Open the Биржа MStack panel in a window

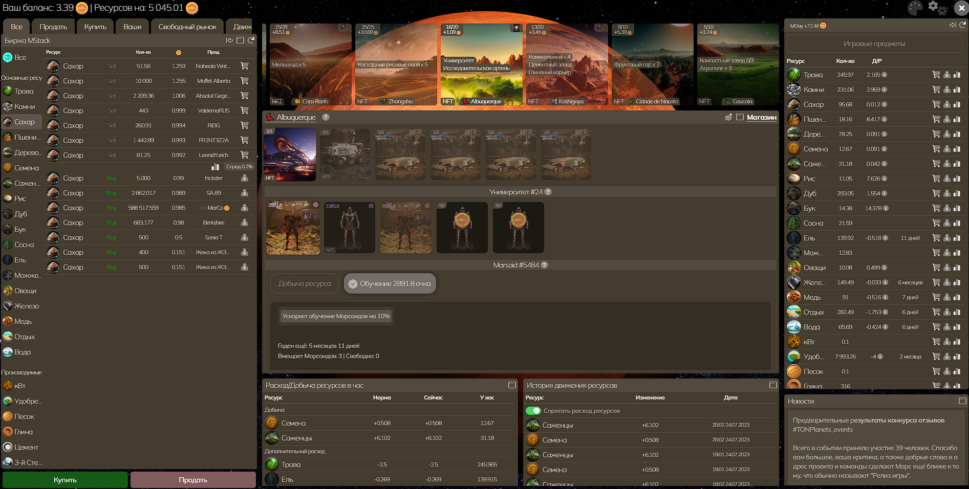(240, 40)
